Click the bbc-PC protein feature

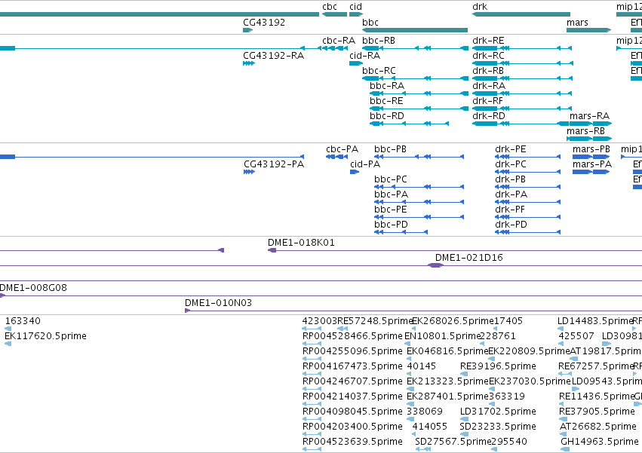pyautogui.click(x=419, y=187)
